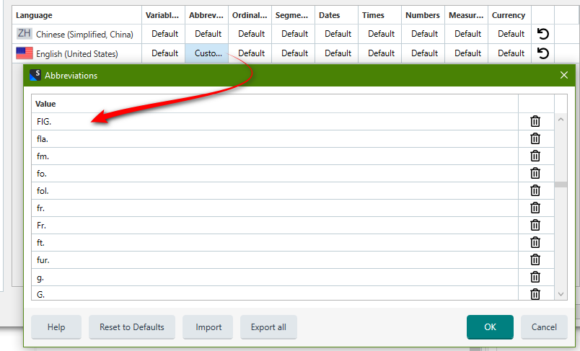Delete the uppercase G. abbreviation
Viewport: 580px width, 351px height.
coord(535,294)
